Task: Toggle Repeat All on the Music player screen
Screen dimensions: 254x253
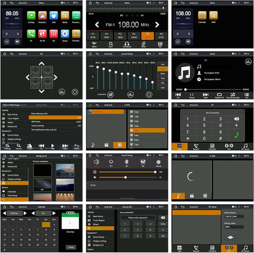Action: point(219,95)
